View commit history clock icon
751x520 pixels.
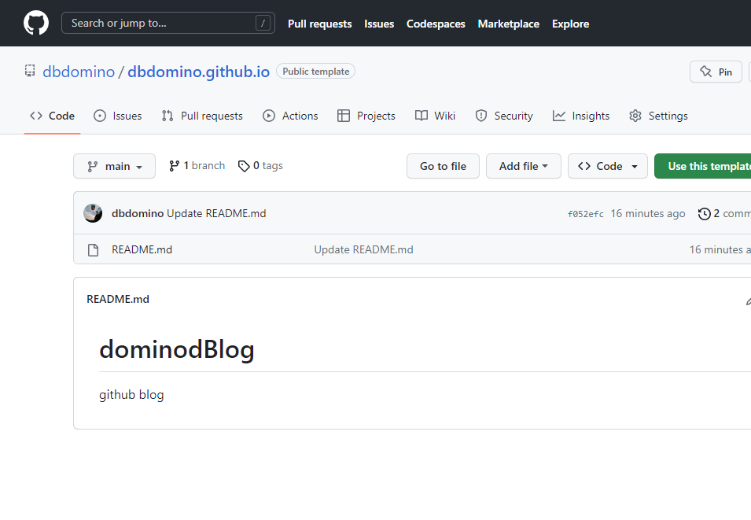[704, 214]
